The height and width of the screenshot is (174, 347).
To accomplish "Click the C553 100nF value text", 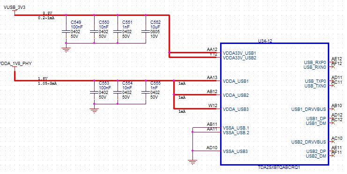I will (x=105, y=88).
